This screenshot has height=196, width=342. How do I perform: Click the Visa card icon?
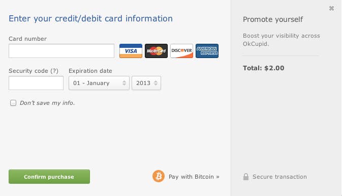131,51
